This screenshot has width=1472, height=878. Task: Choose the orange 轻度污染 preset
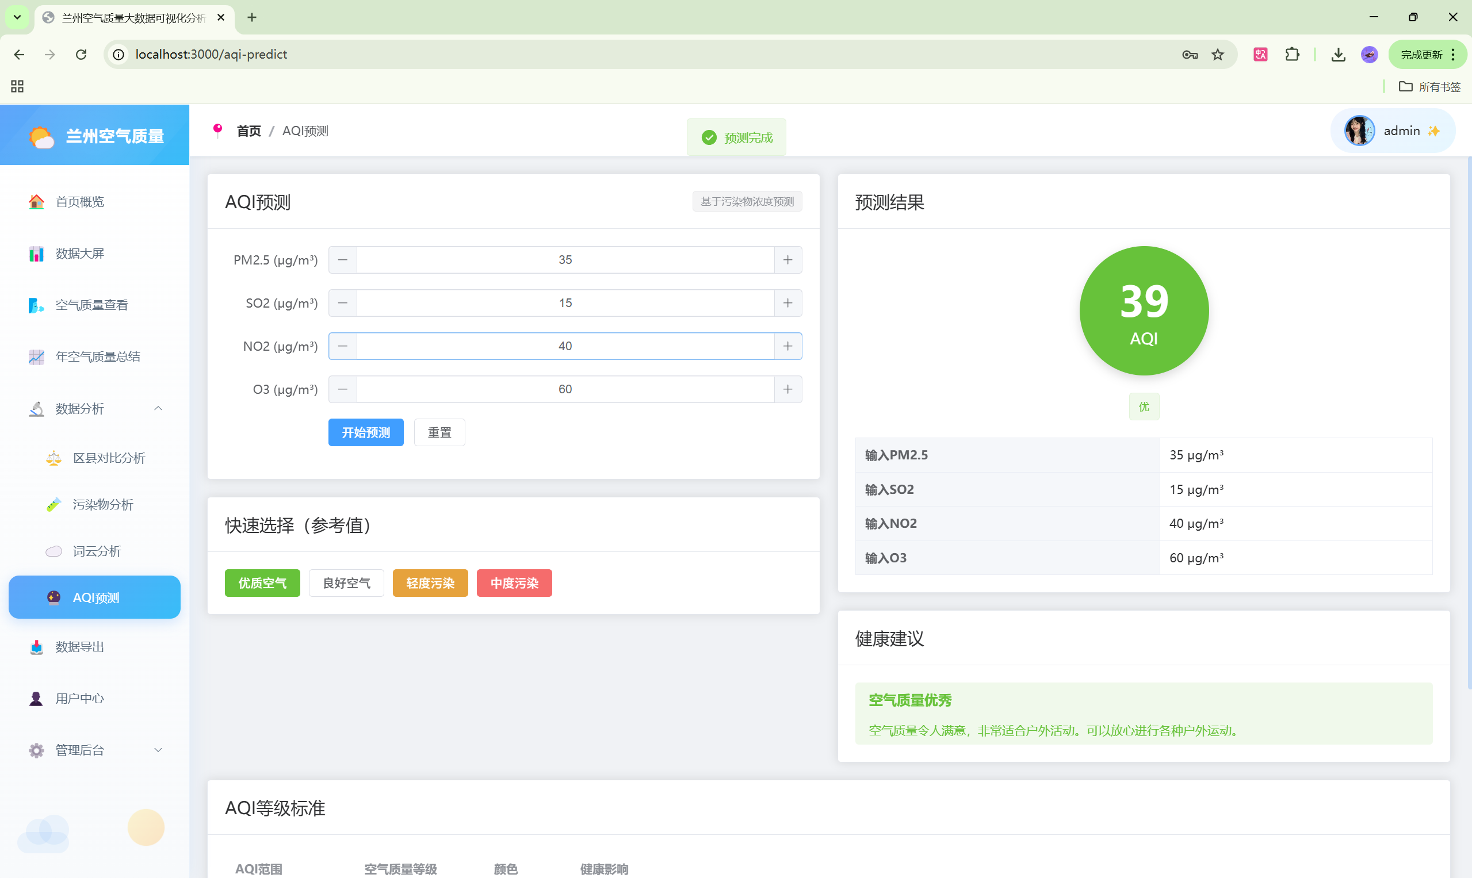[430, 584]
